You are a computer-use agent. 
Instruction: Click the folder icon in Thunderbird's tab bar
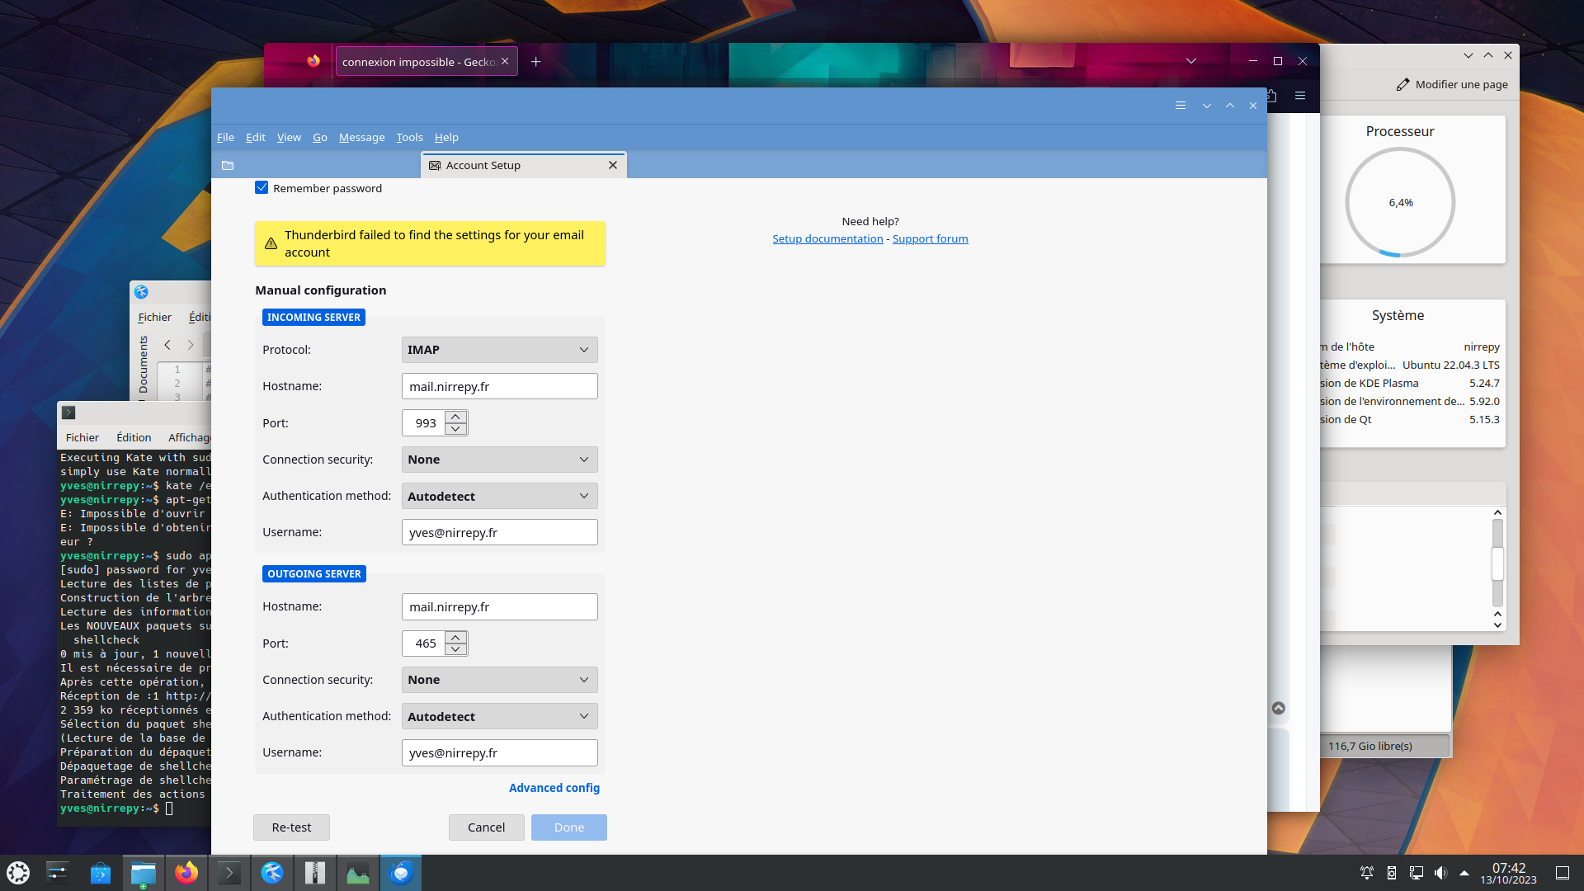click(228, 166)
